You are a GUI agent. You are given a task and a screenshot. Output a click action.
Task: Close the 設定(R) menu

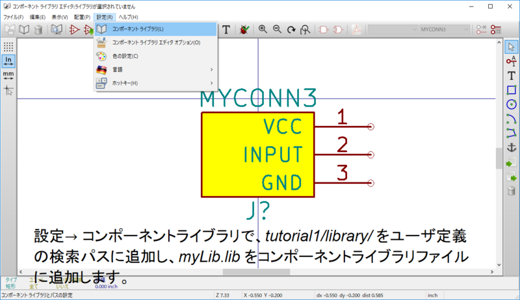(x=105, y=17)
